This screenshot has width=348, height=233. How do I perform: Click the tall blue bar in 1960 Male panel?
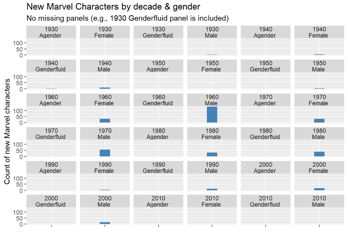pyautogui.click(x=212, y=115)
